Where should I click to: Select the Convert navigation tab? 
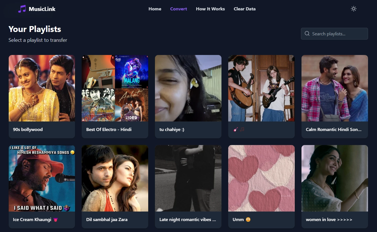[179, 9]
